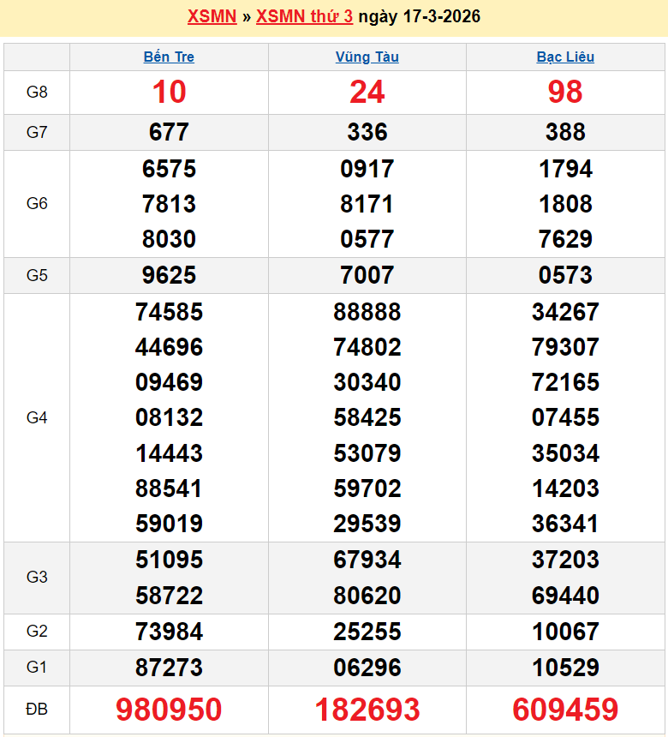This screenshot has width=668, height=737.
Task: Select Vũng Tàu special prize 182693
Action: 367,710
